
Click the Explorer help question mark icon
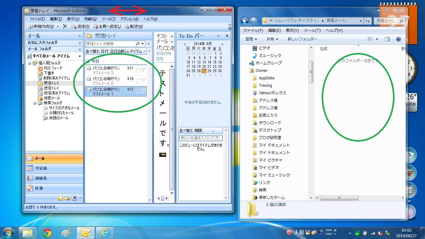[x=398, y=39]
